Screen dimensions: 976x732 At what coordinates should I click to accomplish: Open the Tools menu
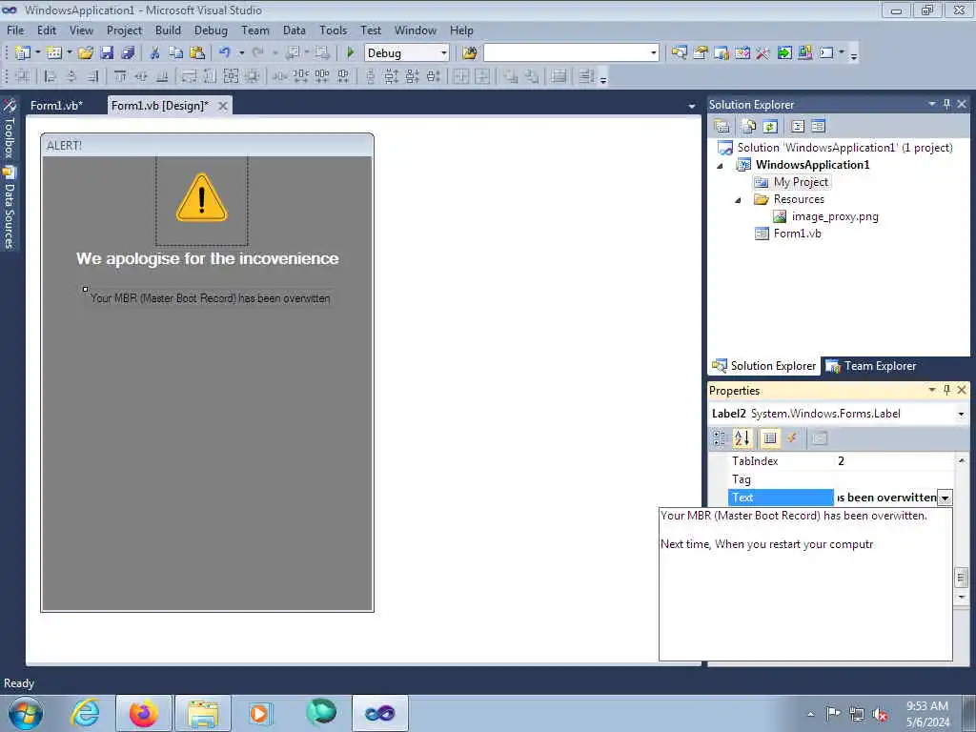pyautogui.click(x=333, y=30)
